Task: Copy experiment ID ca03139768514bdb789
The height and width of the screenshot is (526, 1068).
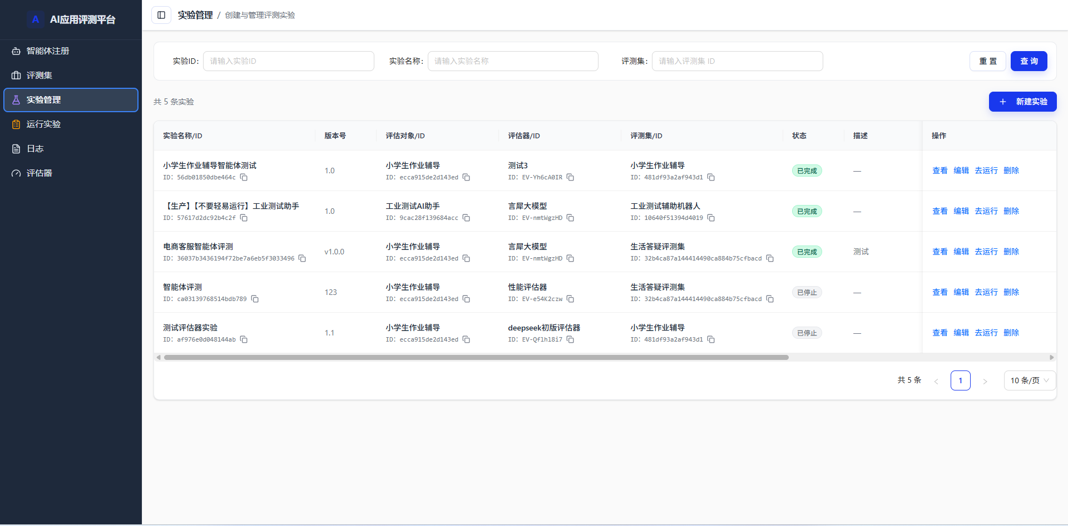Action: point(255,299)
